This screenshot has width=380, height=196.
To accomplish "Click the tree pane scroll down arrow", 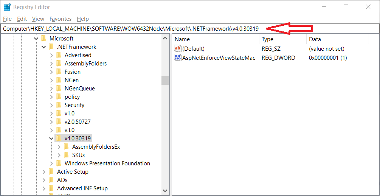I will (165, 191).
